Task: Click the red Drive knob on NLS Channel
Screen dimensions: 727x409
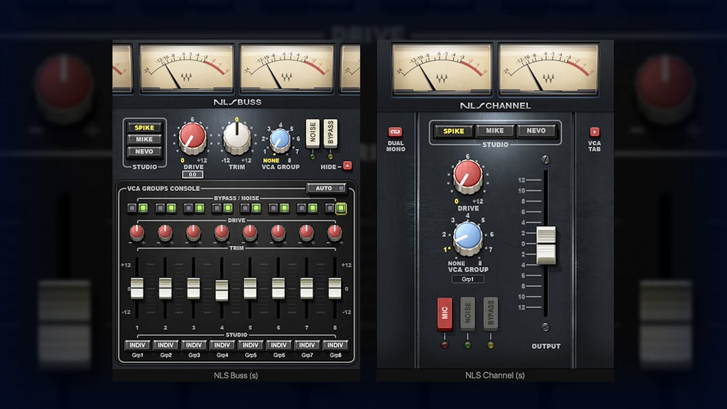Action: tap(468, 175)
